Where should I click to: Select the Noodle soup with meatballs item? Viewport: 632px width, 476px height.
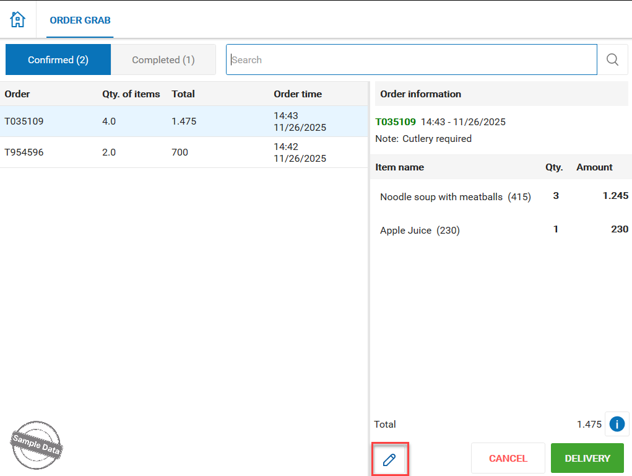[x=455, y=197]
